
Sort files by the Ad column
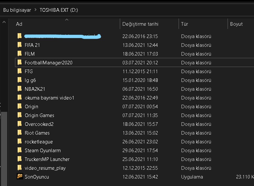coord(19,24)
